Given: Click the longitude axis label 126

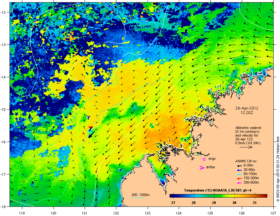Looking at the screenshot, I should pyautogui.click(x=242, y=213).
